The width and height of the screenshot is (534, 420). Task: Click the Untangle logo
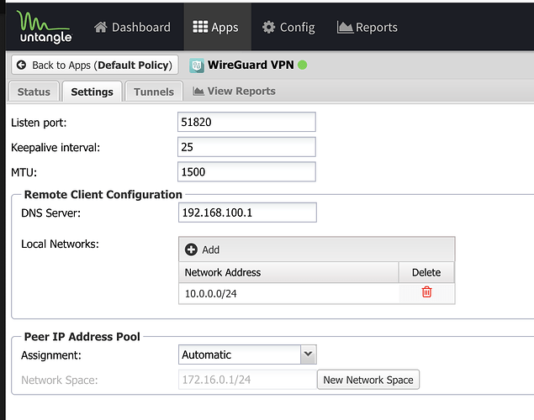(x=45, y=27)
